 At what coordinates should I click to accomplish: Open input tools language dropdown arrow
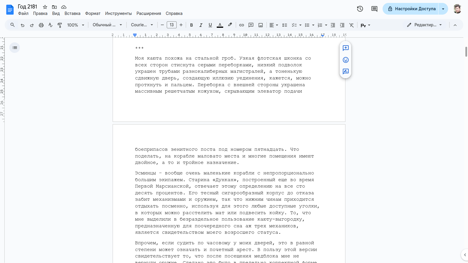tap(369, 25)
